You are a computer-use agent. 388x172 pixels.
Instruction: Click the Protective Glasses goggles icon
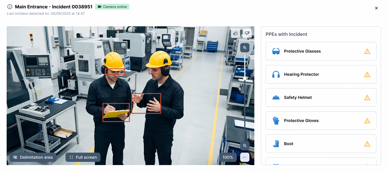276,51
